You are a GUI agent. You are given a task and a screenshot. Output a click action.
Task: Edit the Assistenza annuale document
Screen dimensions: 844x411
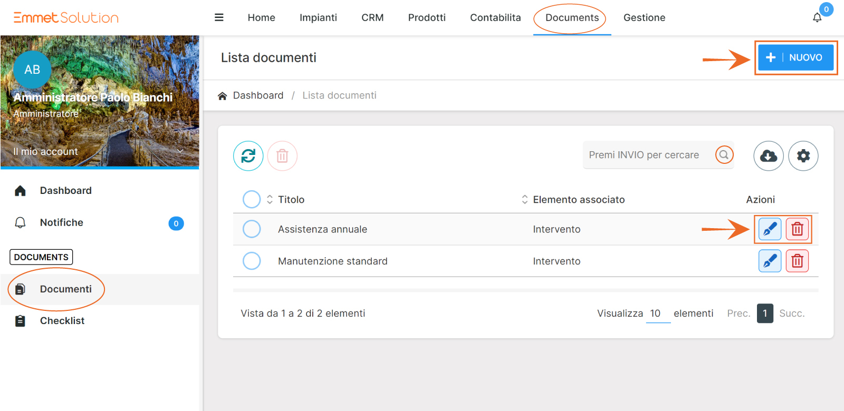770,229
